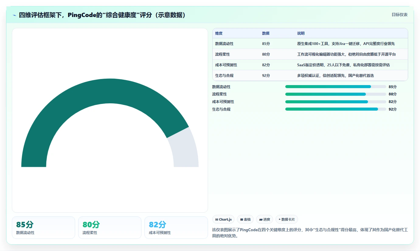This screenshot has width=420, height=251.
Task: Select the 表格 tag chip
Action: pyautogui.click(x=245, y=219)
